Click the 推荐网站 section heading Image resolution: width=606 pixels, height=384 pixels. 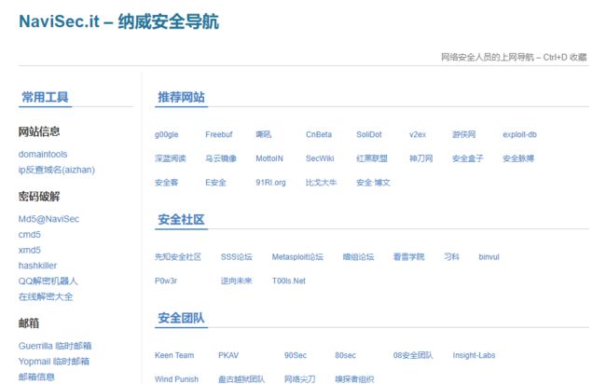click(181, 97)
